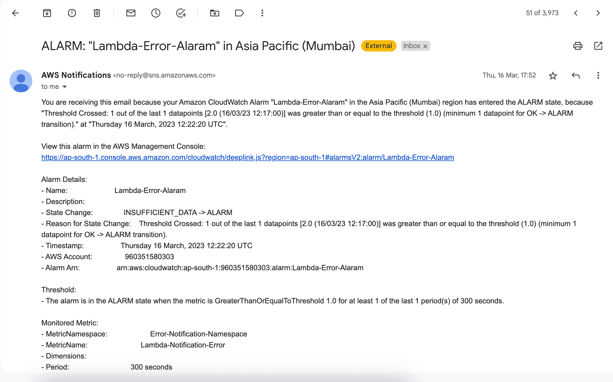613x382 pixels.
Task: Click the AWS Notifications sender name
Action: coord(76,75)
